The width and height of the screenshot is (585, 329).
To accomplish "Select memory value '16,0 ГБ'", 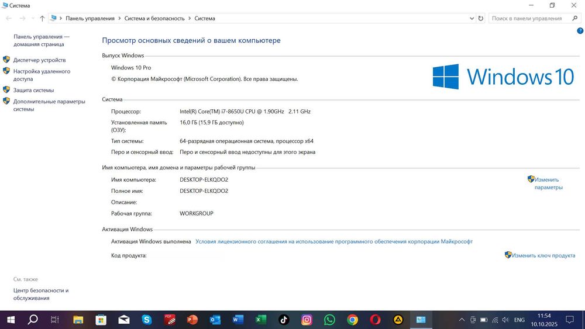I will (188, 122).
